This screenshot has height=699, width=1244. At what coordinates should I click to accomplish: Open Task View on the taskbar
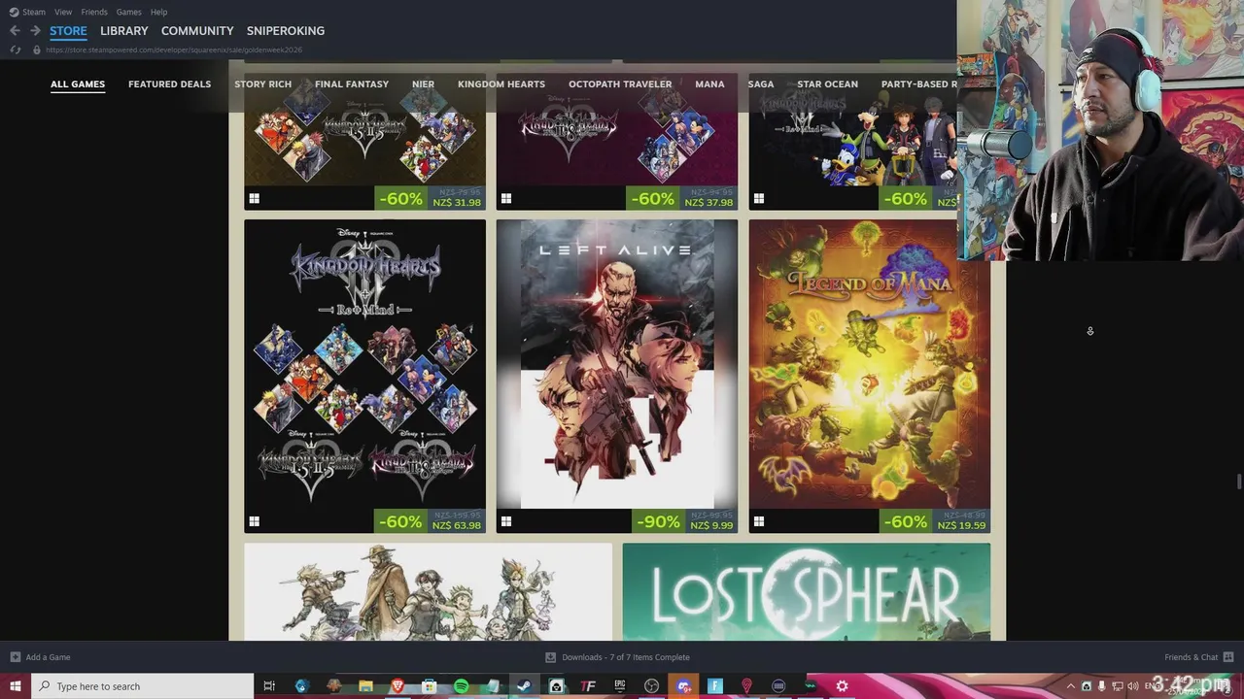[269, 686]
